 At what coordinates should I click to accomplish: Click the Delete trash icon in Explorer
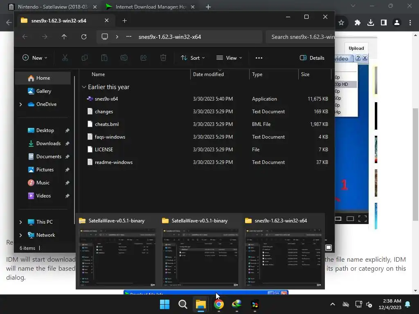[163, 58]
